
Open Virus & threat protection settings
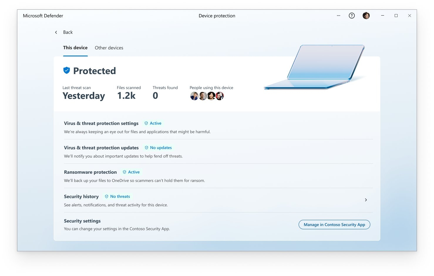coord(101,123)
